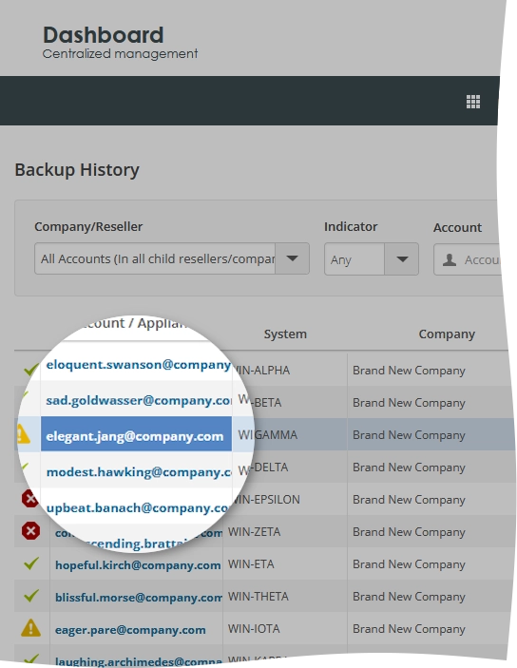Image resolution: width=517 pixels, height=668 pixels.
Task: Open eager.pare@company.com account link
Action: tap(130, 630)
